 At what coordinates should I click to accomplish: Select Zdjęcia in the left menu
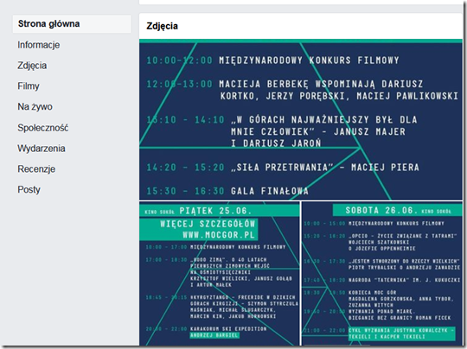pyautogui.click(x=32, y=66)
